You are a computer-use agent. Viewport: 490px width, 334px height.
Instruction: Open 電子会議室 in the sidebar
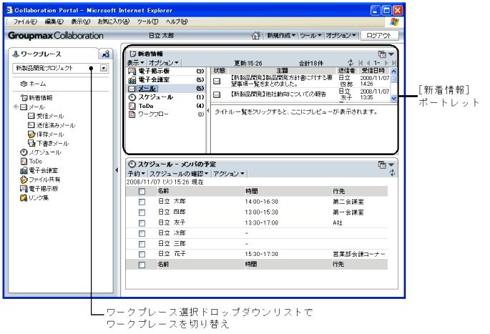(x=39, y=170)
